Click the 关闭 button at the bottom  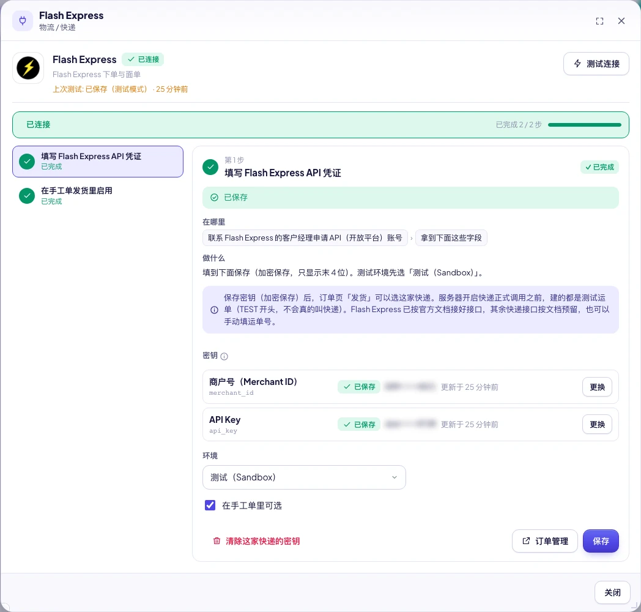click(612, 592)
